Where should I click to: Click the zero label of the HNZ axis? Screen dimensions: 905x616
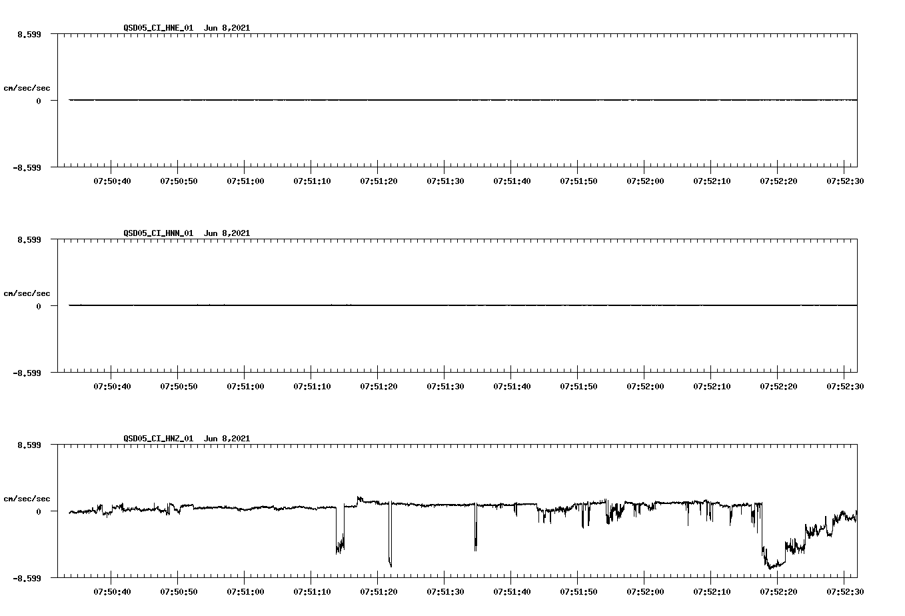click(39, 512)
